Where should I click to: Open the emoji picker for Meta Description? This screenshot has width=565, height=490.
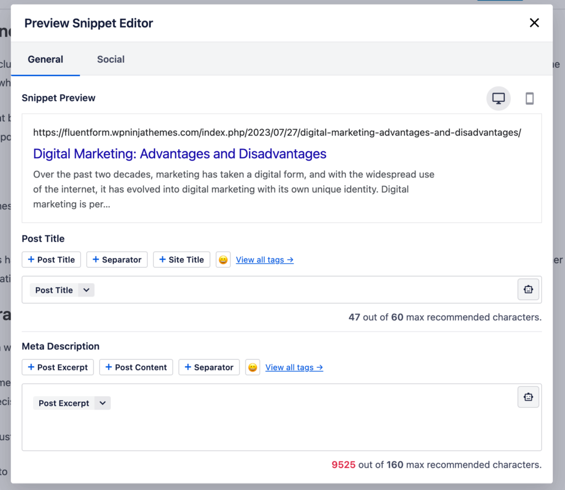(x=252, y=367)
